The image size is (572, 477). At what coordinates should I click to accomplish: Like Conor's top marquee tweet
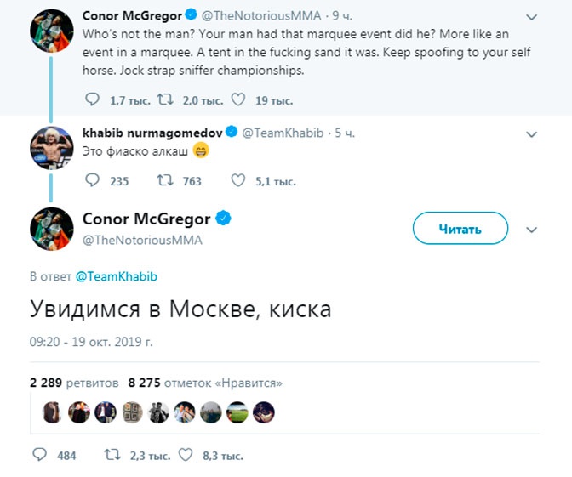pos(237,99)
